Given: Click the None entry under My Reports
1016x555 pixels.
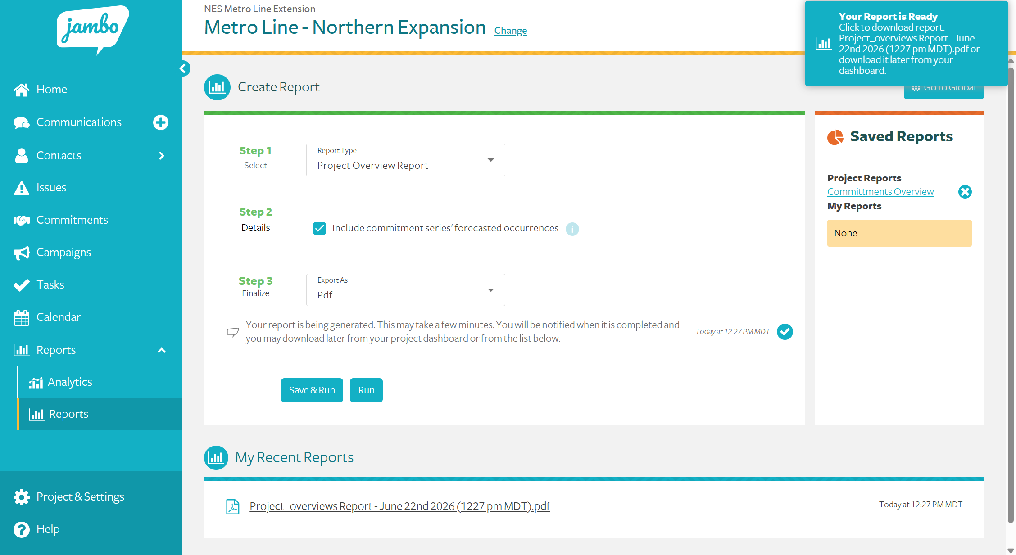Looking at the screenshot, I should [899, 233].
